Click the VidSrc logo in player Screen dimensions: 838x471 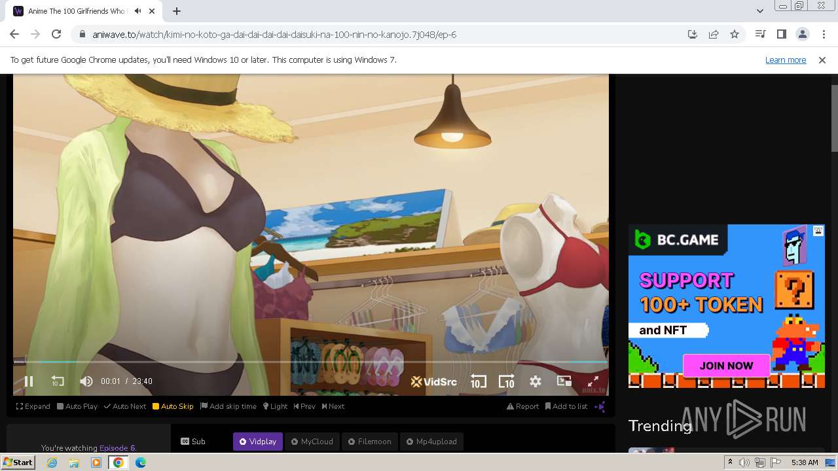[x=433, y=381]
